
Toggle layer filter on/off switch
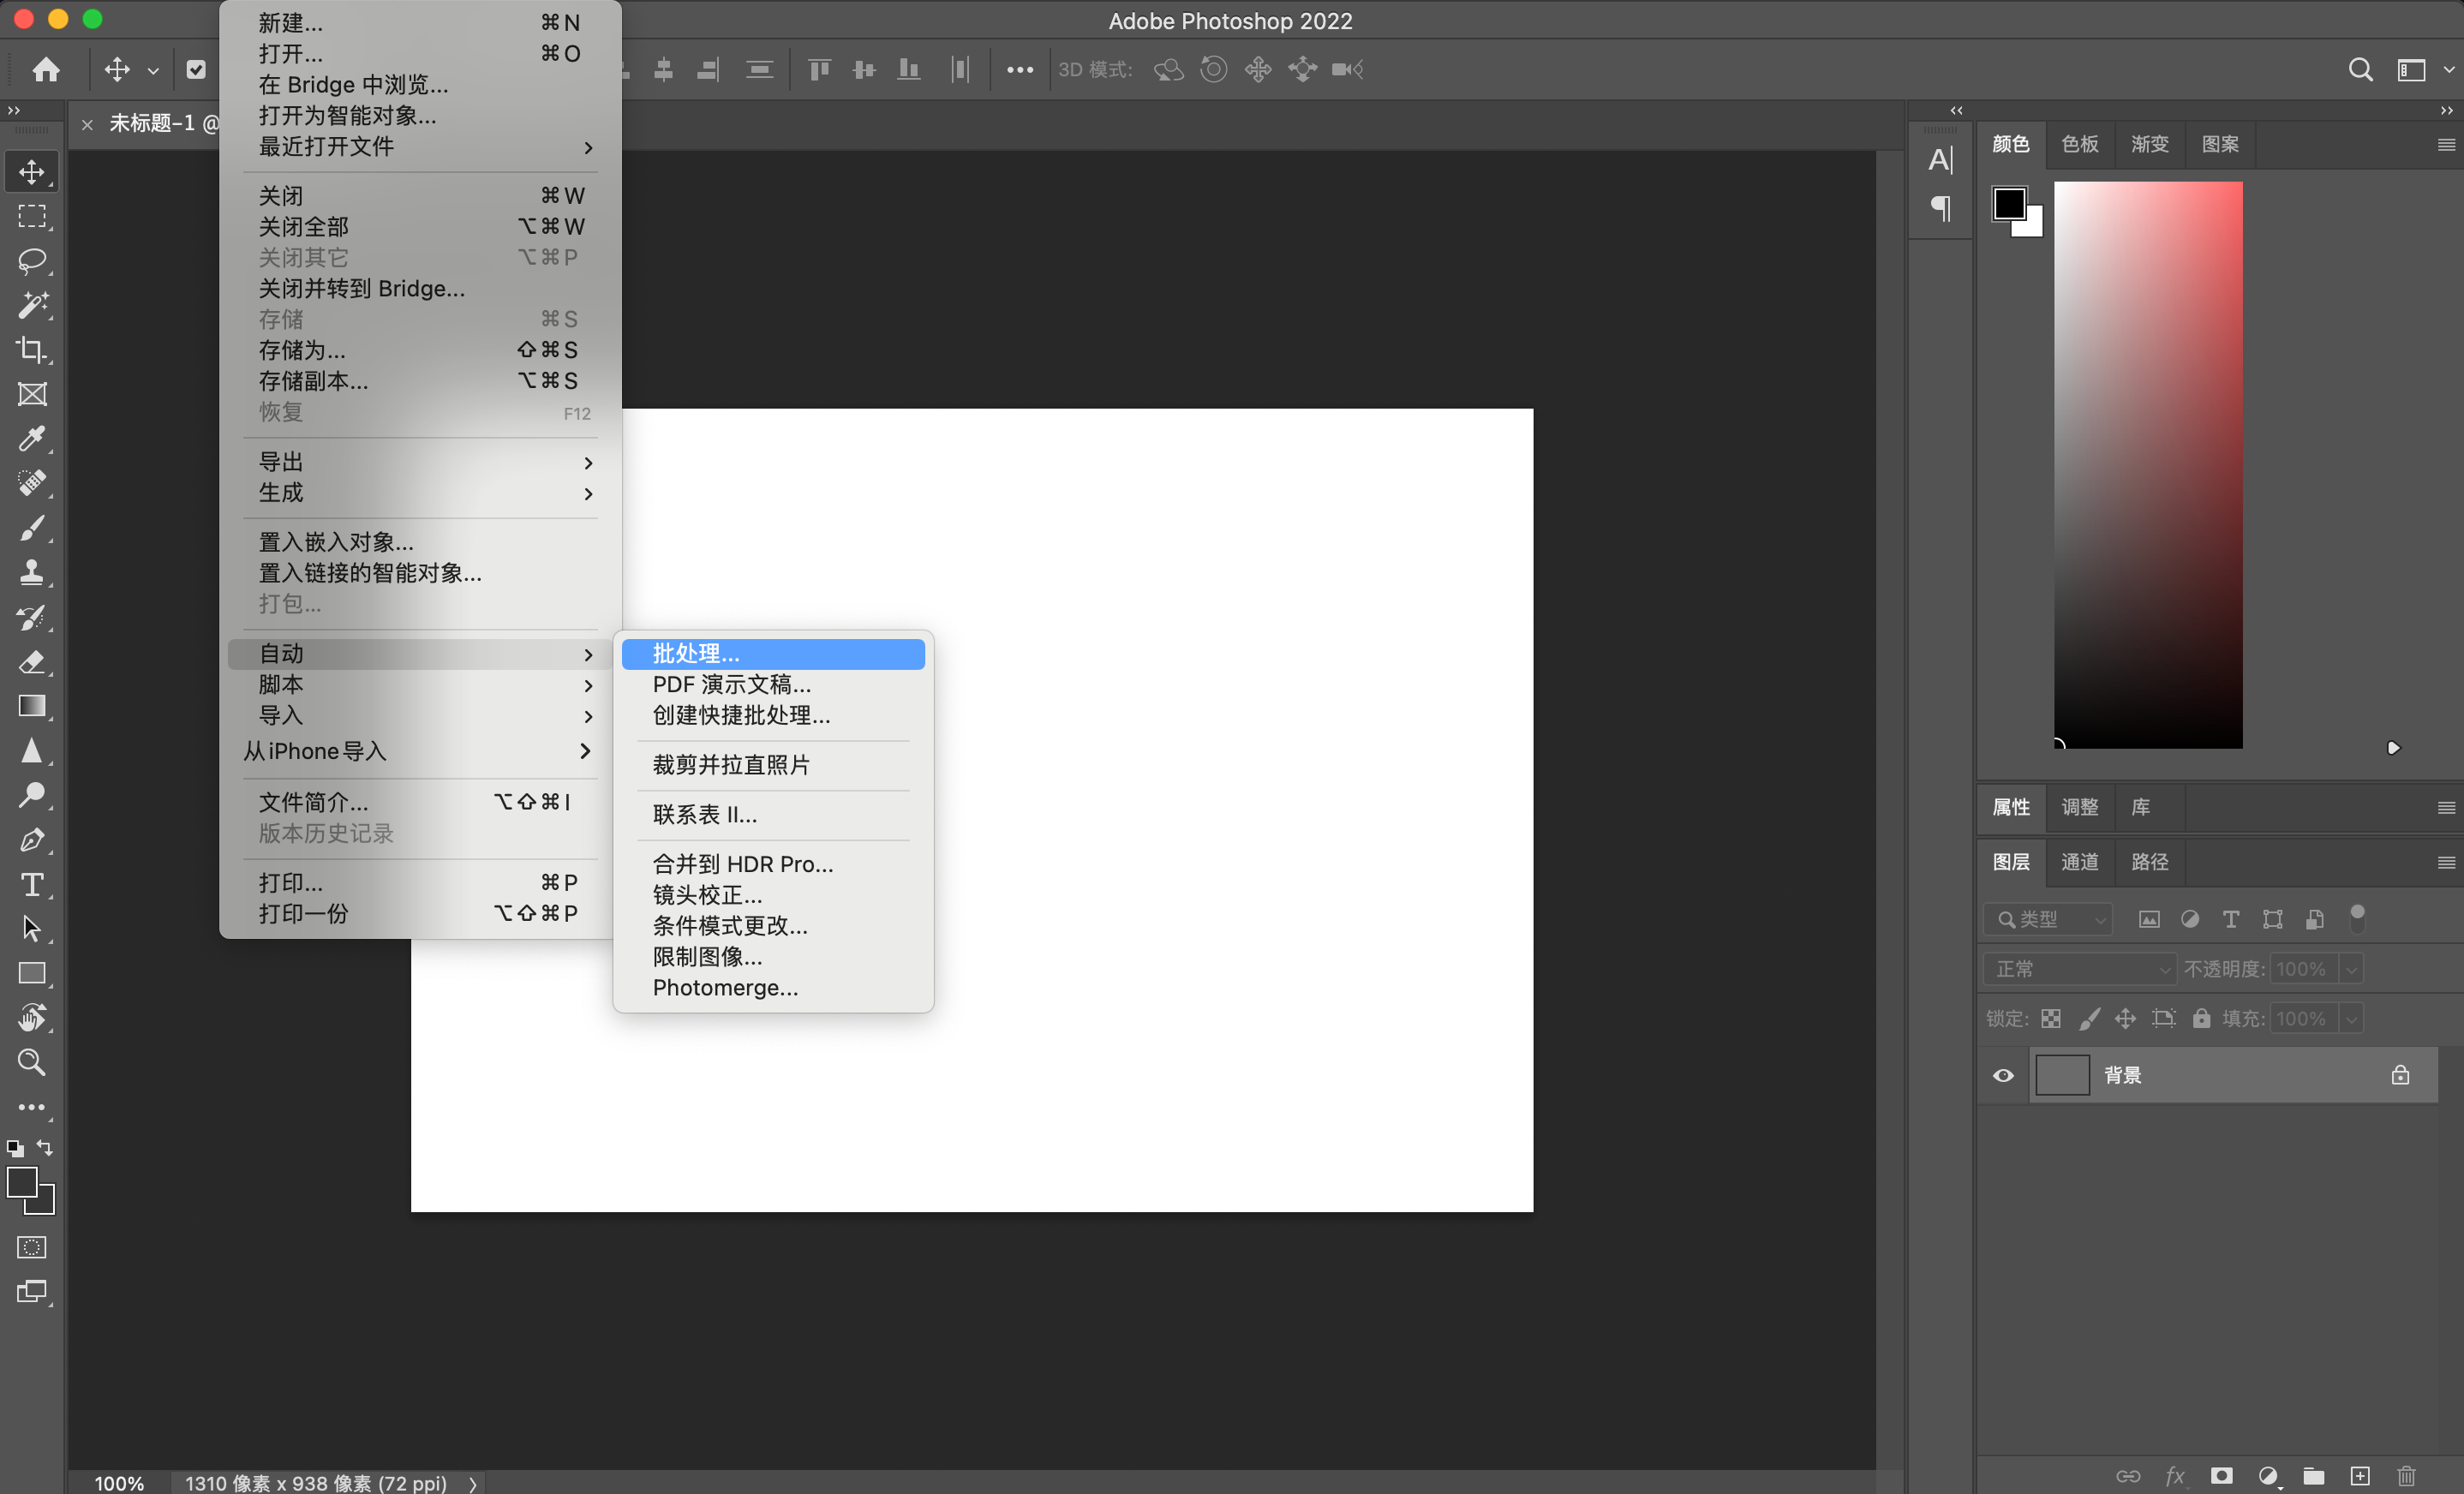coord(2357,918)
